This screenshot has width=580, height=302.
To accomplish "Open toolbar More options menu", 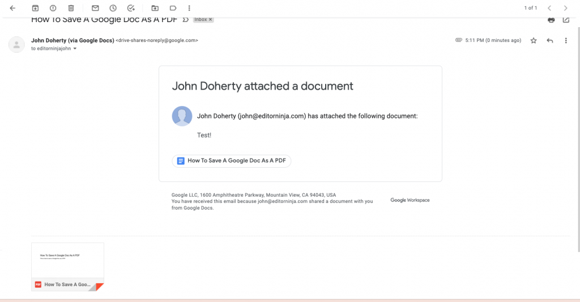I will 189,8.
